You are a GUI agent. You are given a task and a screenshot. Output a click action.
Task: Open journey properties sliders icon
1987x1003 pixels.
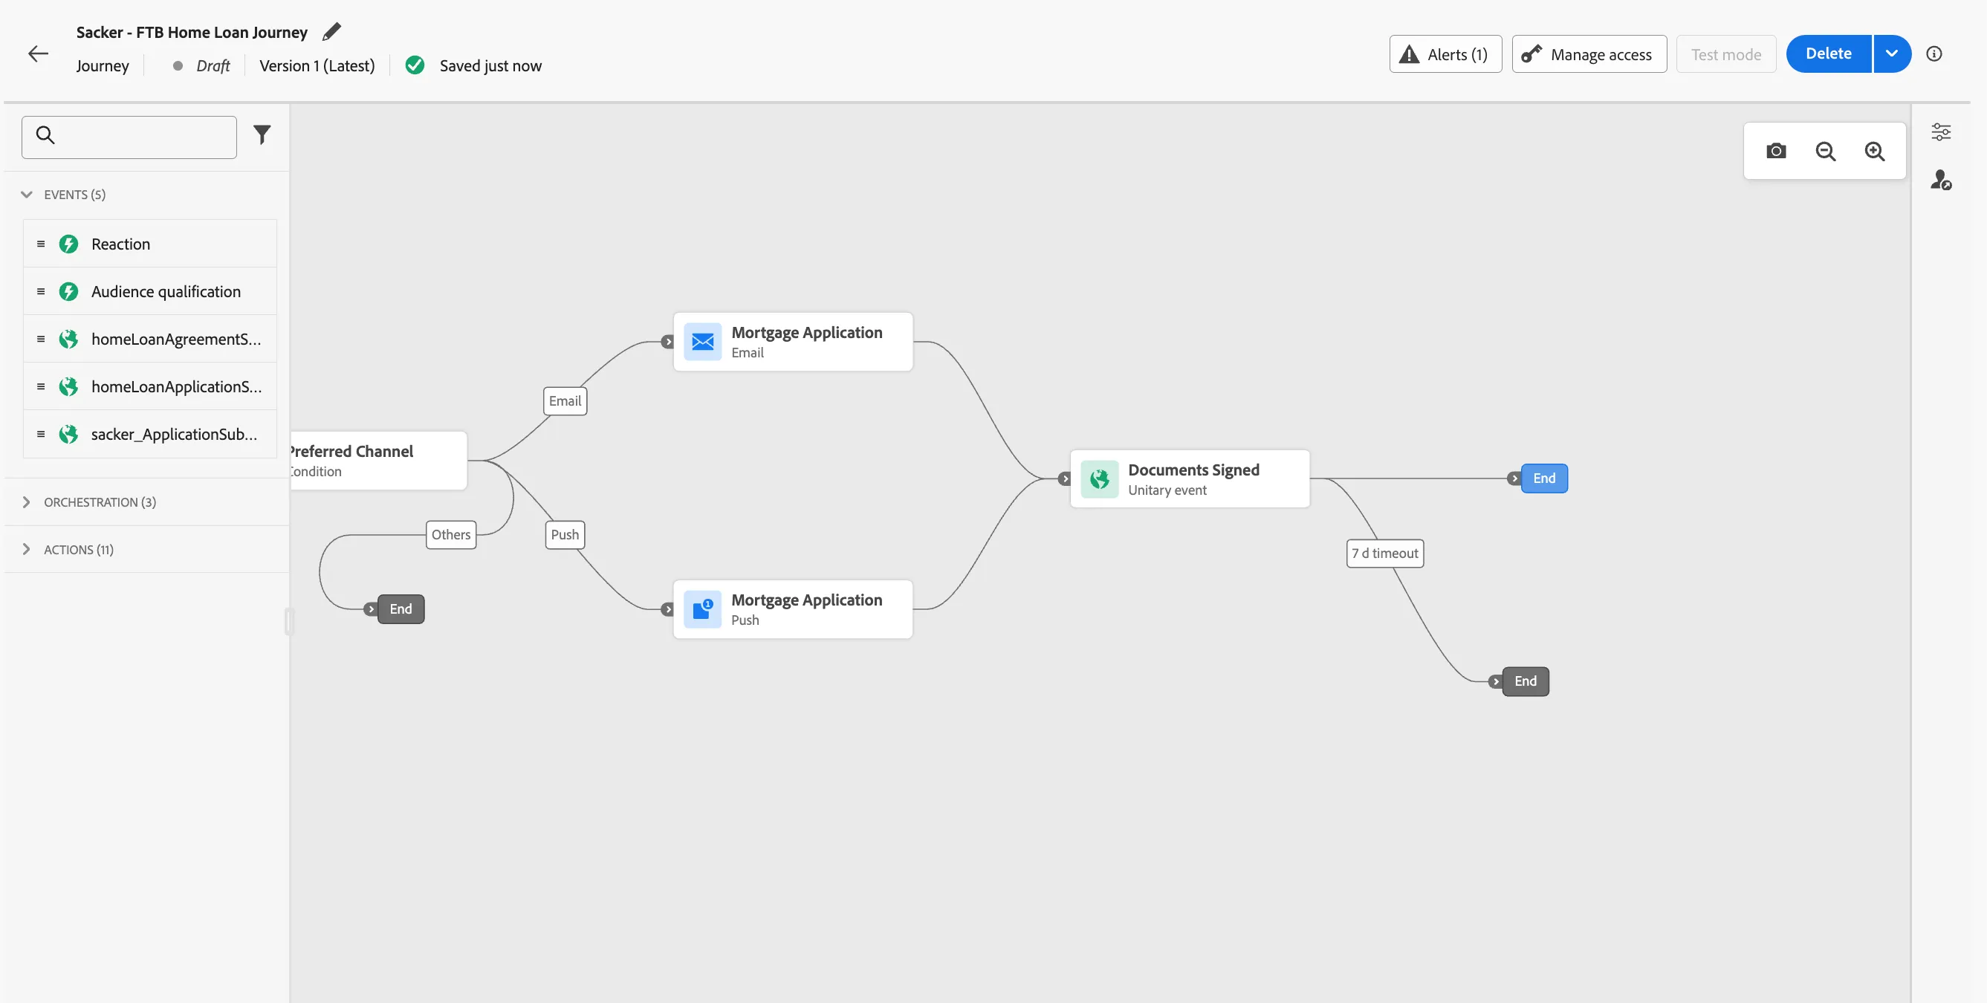(1941, 132)
